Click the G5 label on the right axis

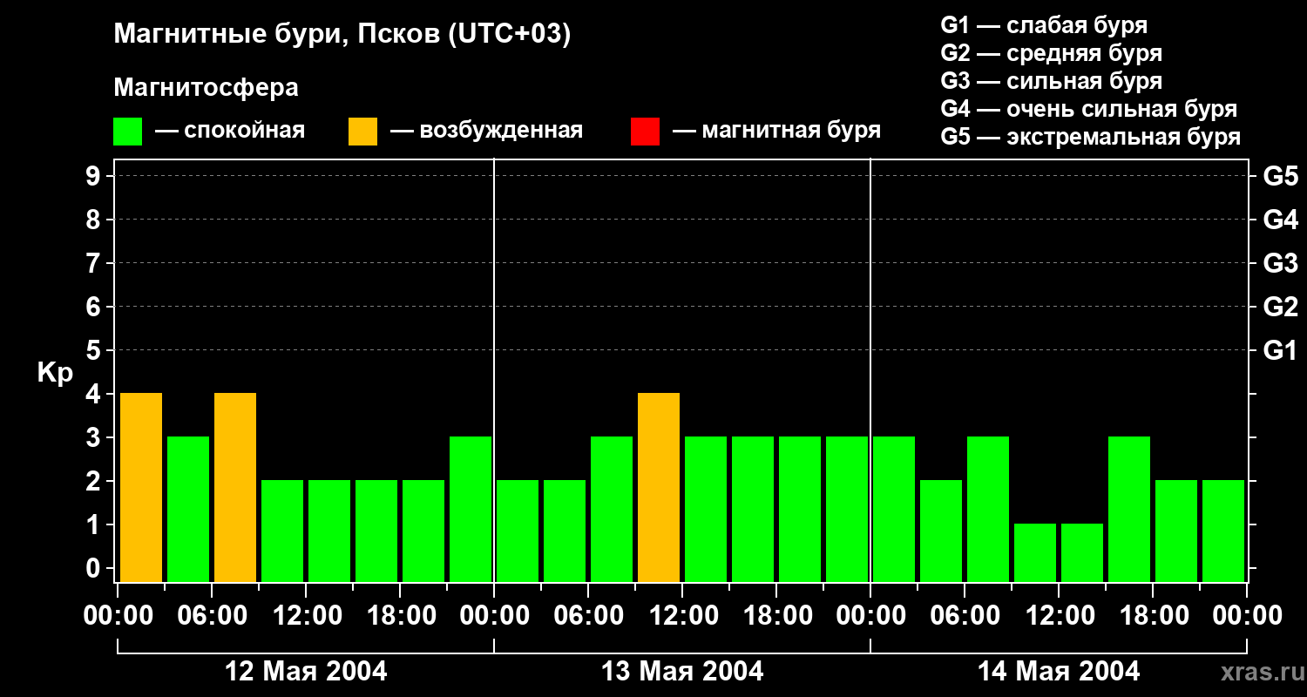click(x=1280, y=177)
